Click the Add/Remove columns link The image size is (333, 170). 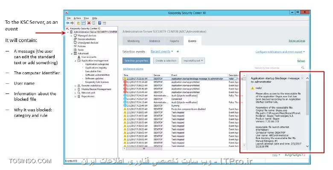pyautogui.click(x=133, y=69)
